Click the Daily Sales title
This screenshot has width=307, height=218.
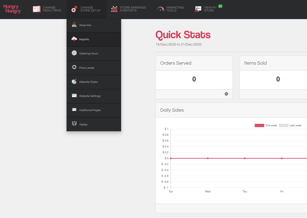(x=172, y=110)
